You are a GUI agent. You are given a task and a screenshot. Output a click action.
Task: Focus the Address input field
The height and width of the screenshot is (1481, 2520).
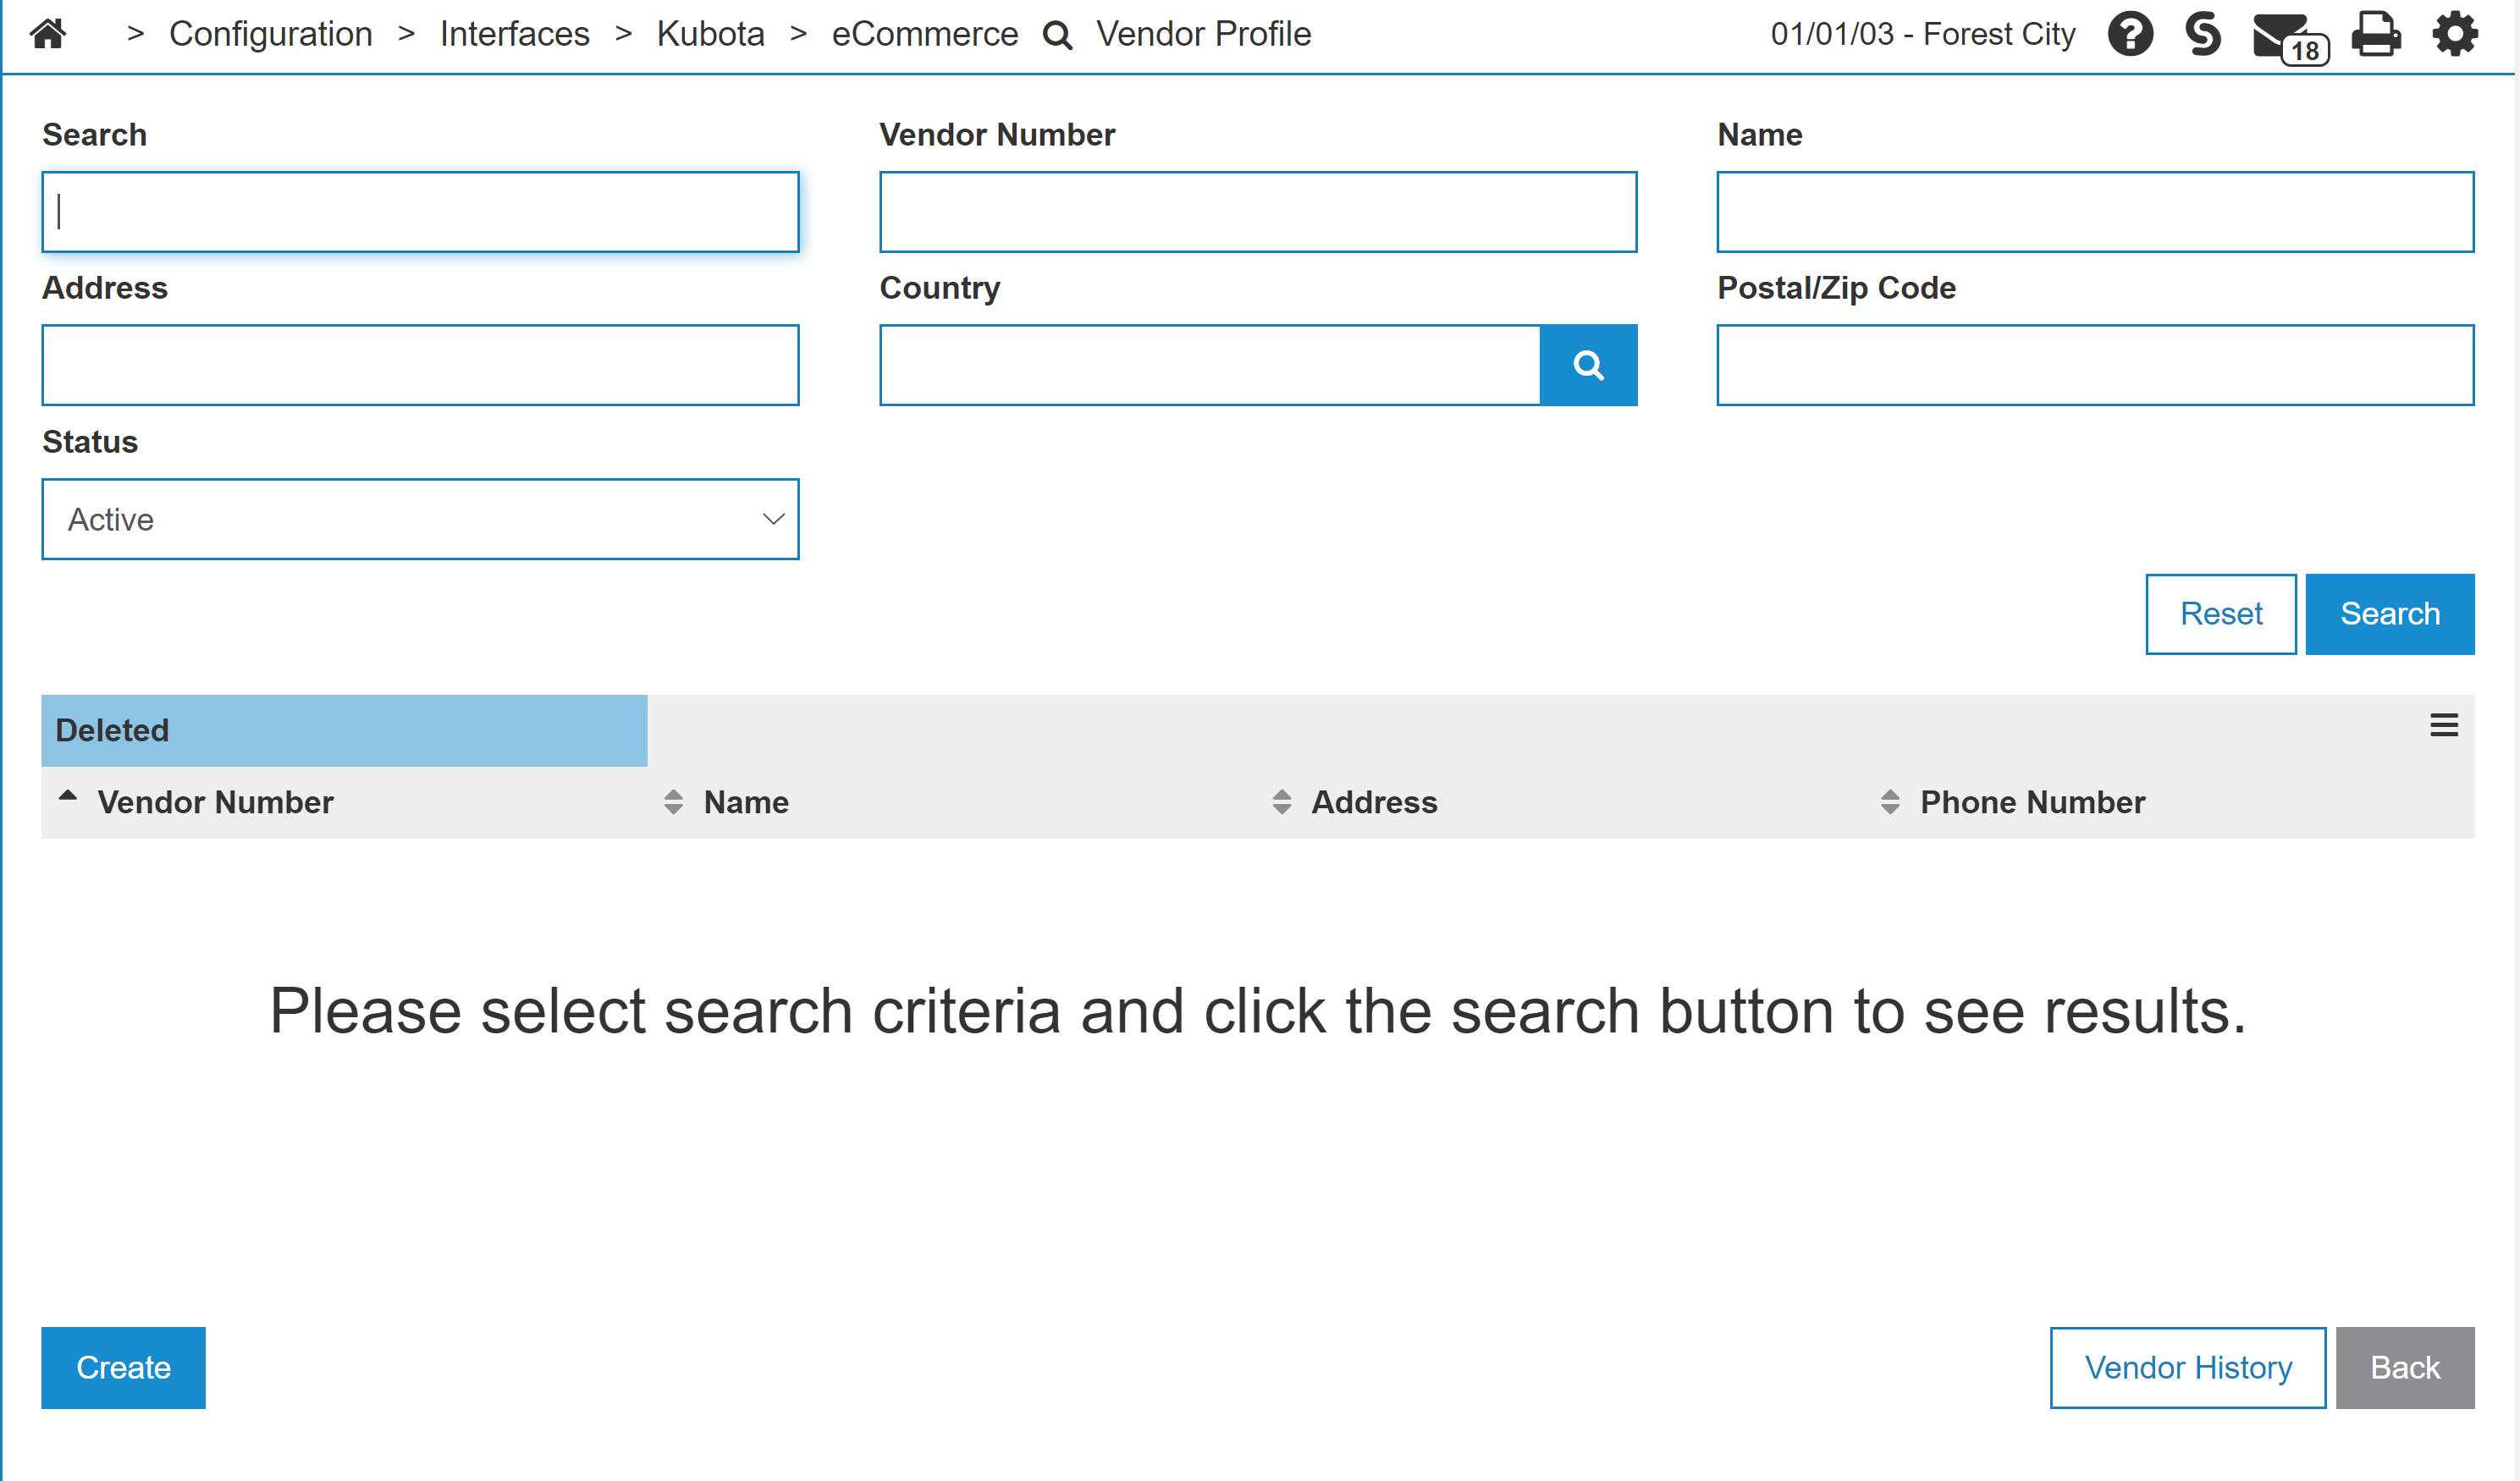420,365
